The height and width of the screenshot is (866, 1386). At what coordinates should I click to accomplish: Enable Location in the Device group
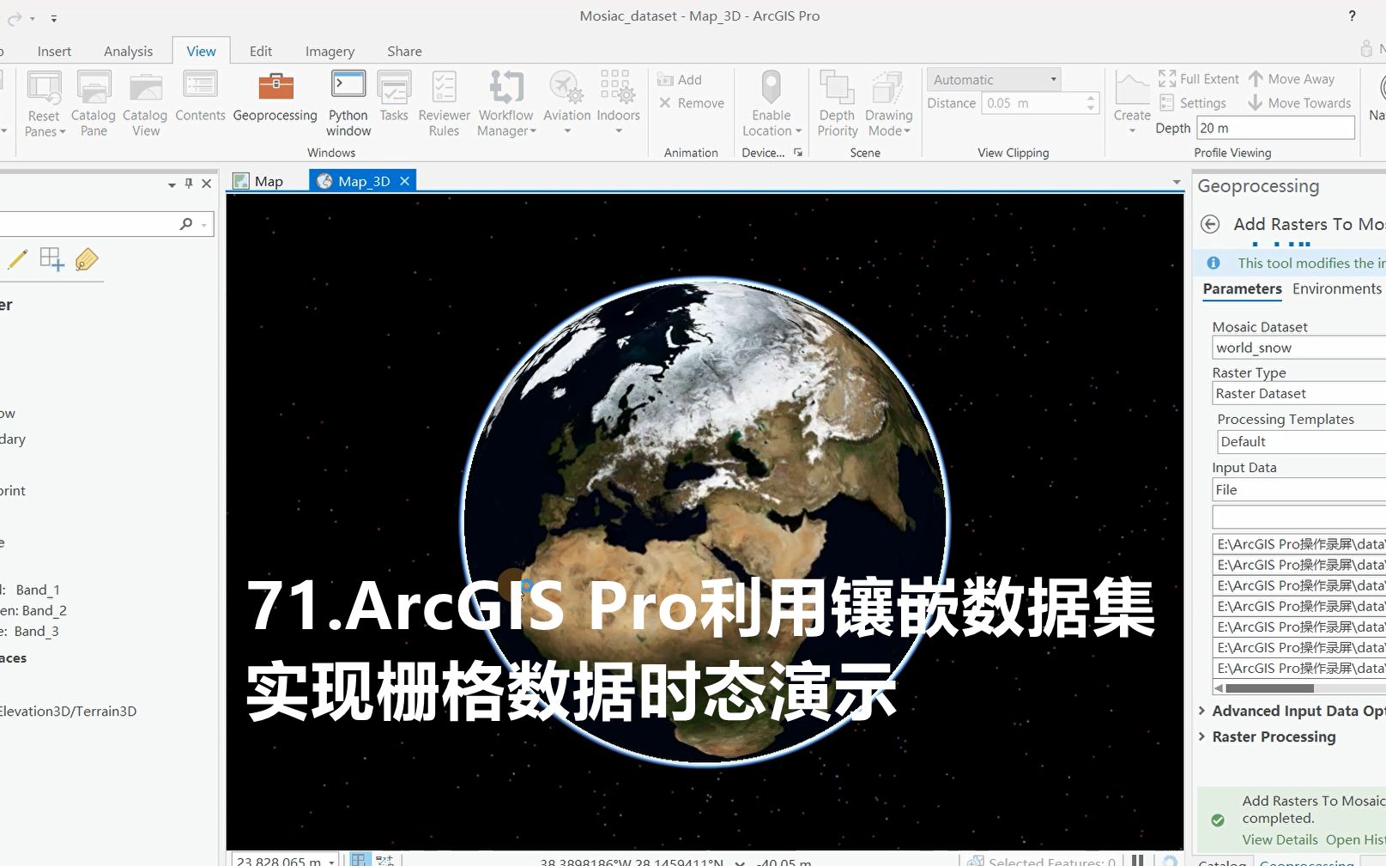click(x=770, y=101)
